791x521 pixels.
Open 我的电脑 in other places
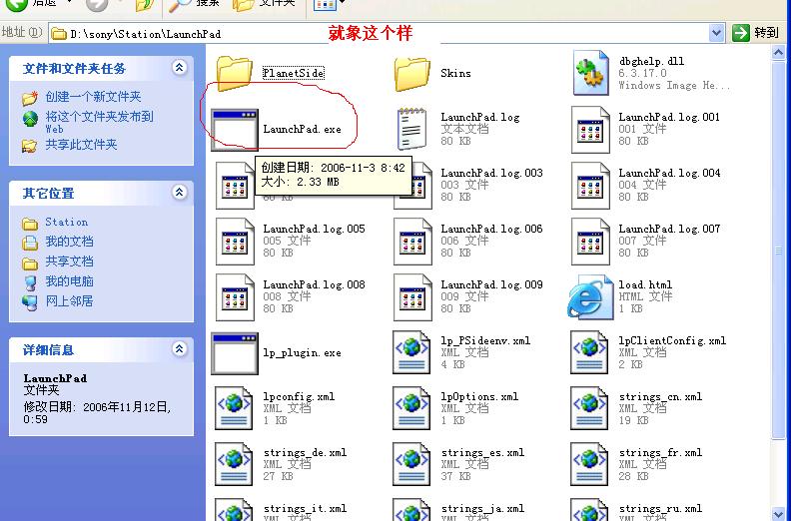pos(69,281)
